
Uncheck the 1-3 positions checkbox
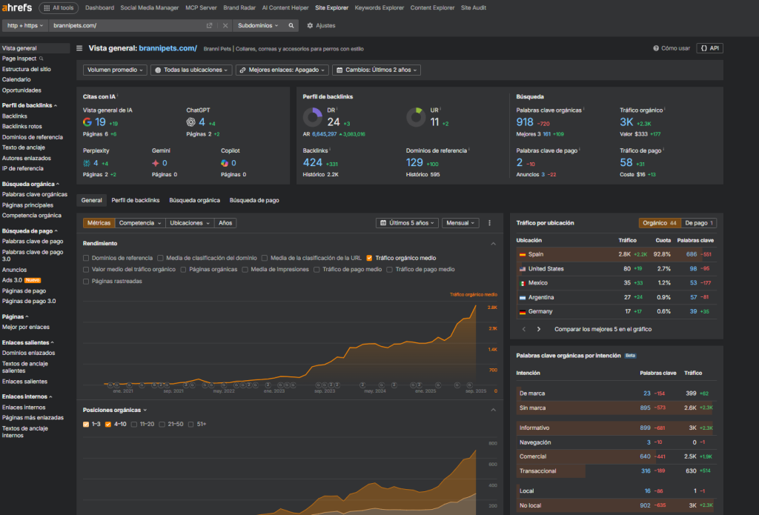point(86,425)
